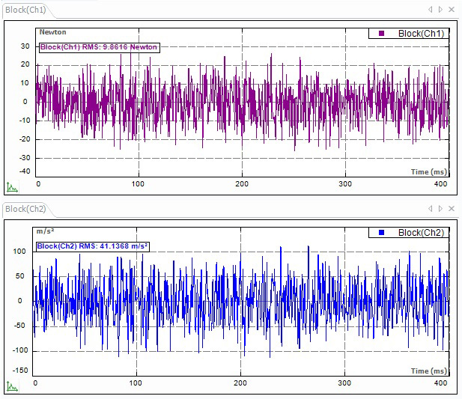Click the Block(Ch2) legend label
Screen dimensions: 462x399
point(421,233)
